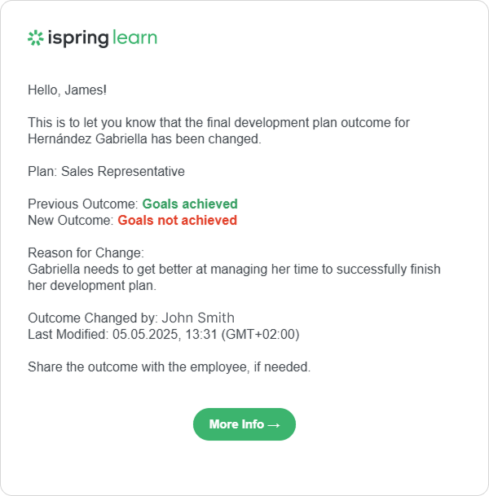The image size is (489, 496).
Task: Click the GMT+02:00 timezone text
Action: click(x=260, y=335)
